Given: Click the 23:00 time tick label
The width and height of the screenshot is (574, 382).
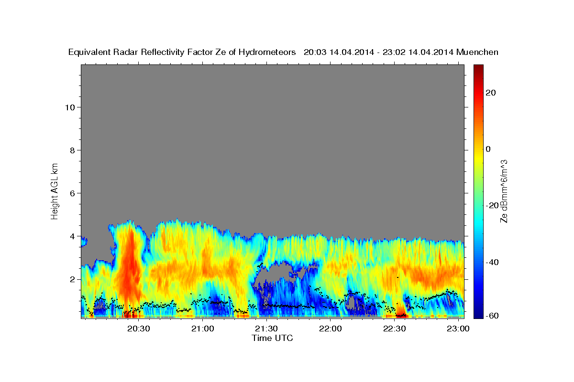Looking at the screenshot, I should (458, 329).
